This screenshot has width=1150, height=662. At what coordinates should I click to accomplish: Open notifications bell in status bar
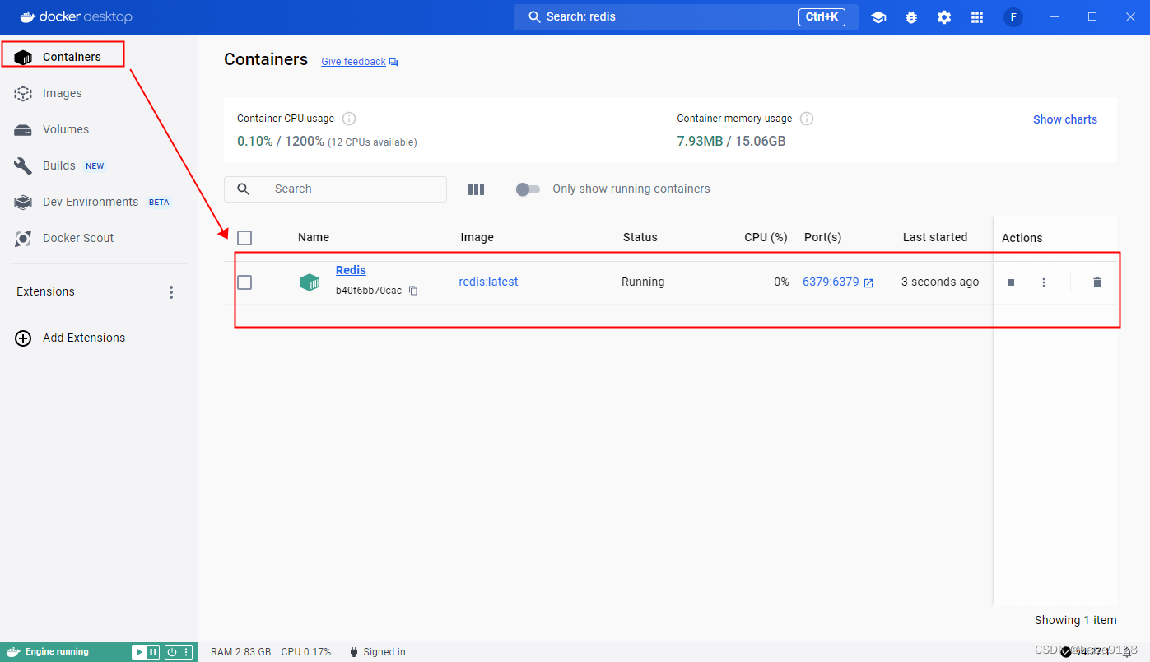tap(1127, 652)
